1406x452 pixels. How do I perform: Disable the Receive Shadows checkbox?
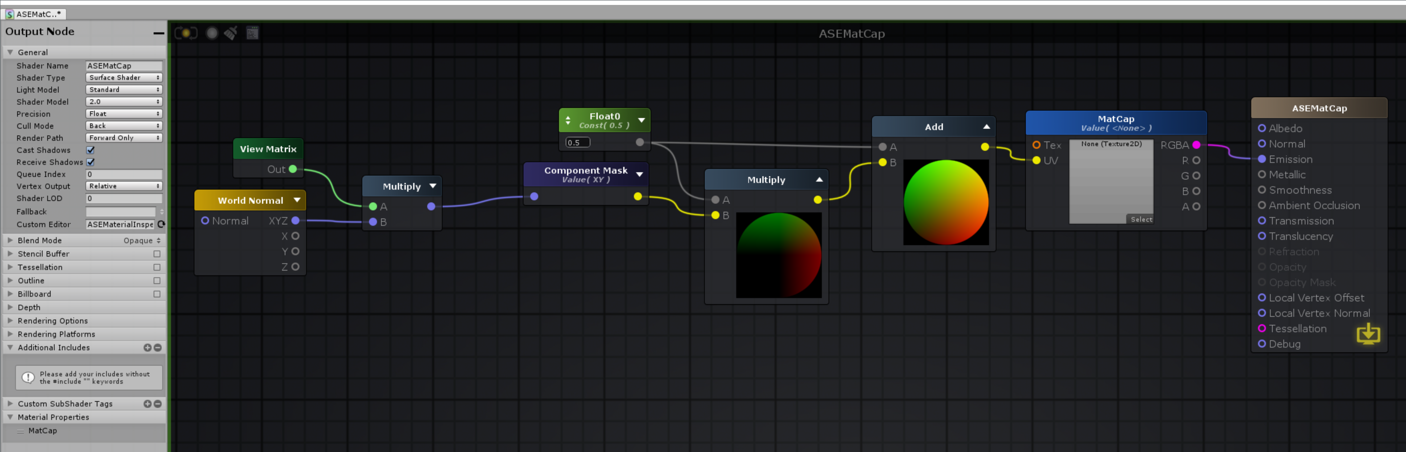91,162
